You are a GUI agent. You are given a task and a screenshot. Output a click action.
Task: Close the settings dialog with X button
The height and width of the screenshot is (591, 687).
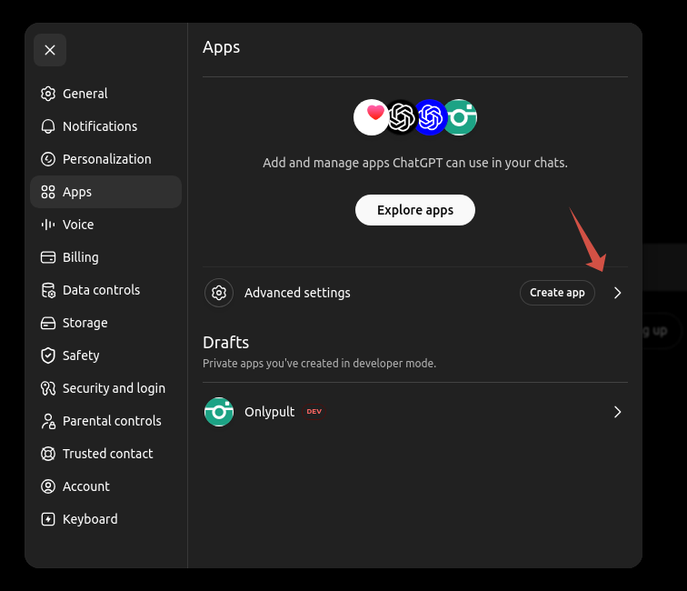click(50, 50)
